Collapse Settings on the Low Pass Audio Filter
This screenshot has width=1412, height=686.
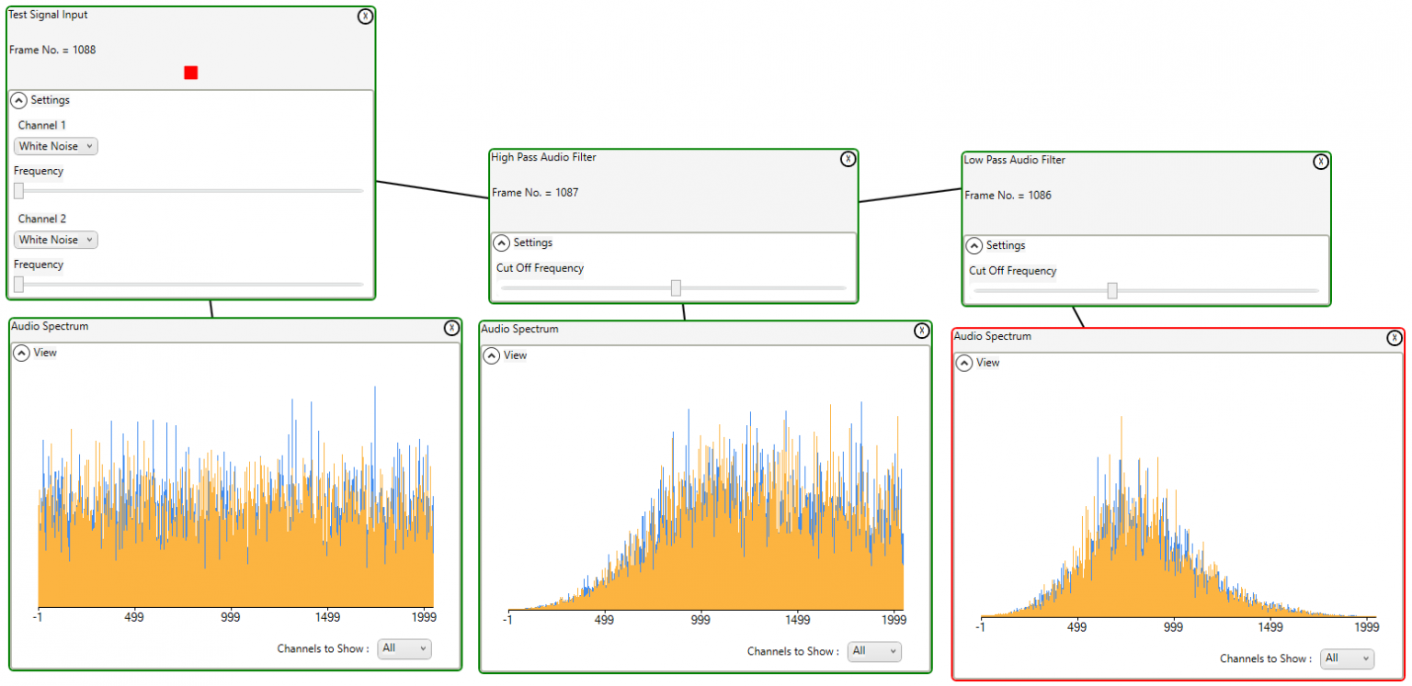click(x=974, y=245)
